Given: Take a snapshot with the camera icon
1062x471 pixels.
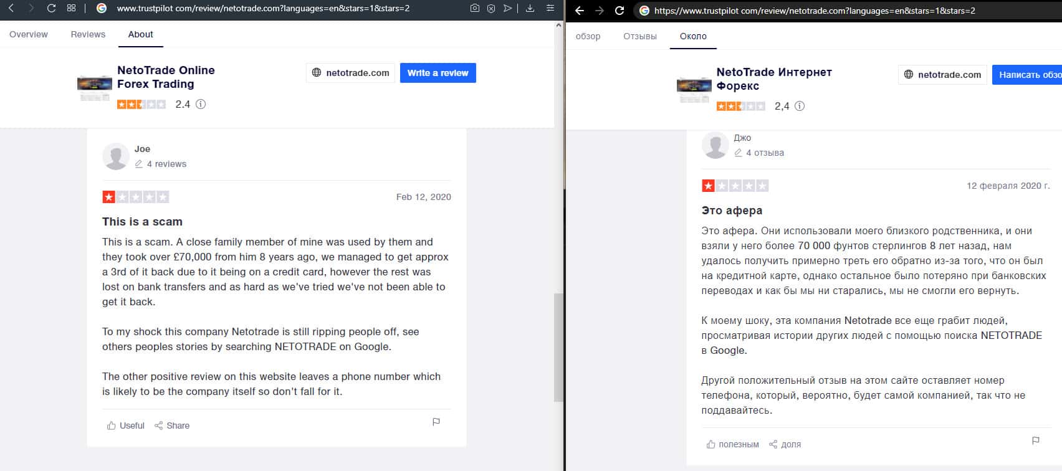Looking at the screenshot, I should tap(475, 8).
